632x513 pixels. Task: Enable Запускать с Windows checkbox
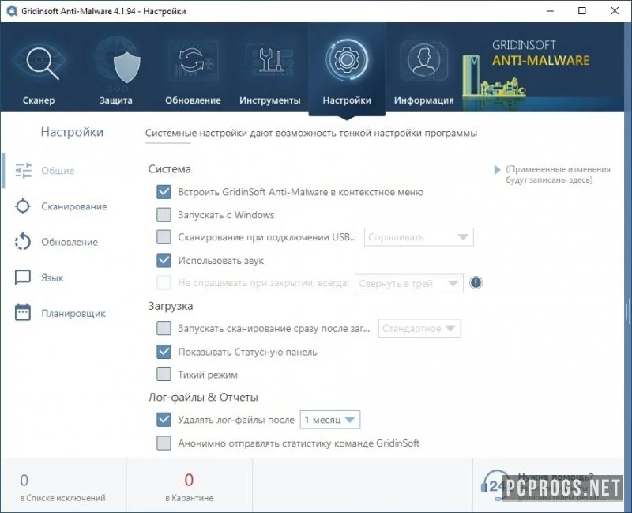pyautogui.click(x=164, y=214)
